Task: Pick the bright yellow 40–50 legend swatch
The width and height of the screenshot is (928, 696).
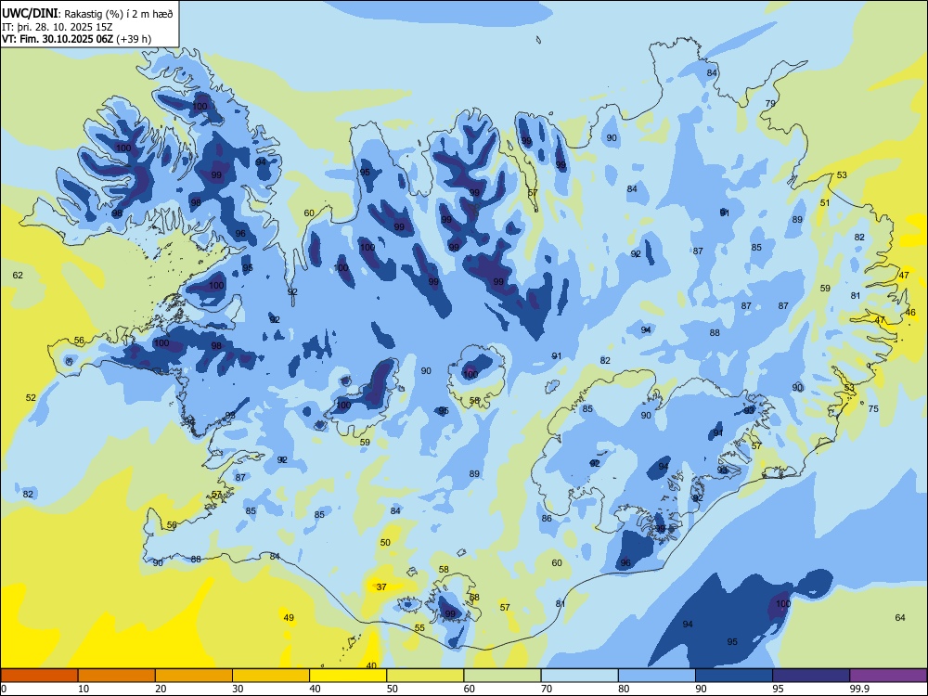Action: click(x=348, y=676)
